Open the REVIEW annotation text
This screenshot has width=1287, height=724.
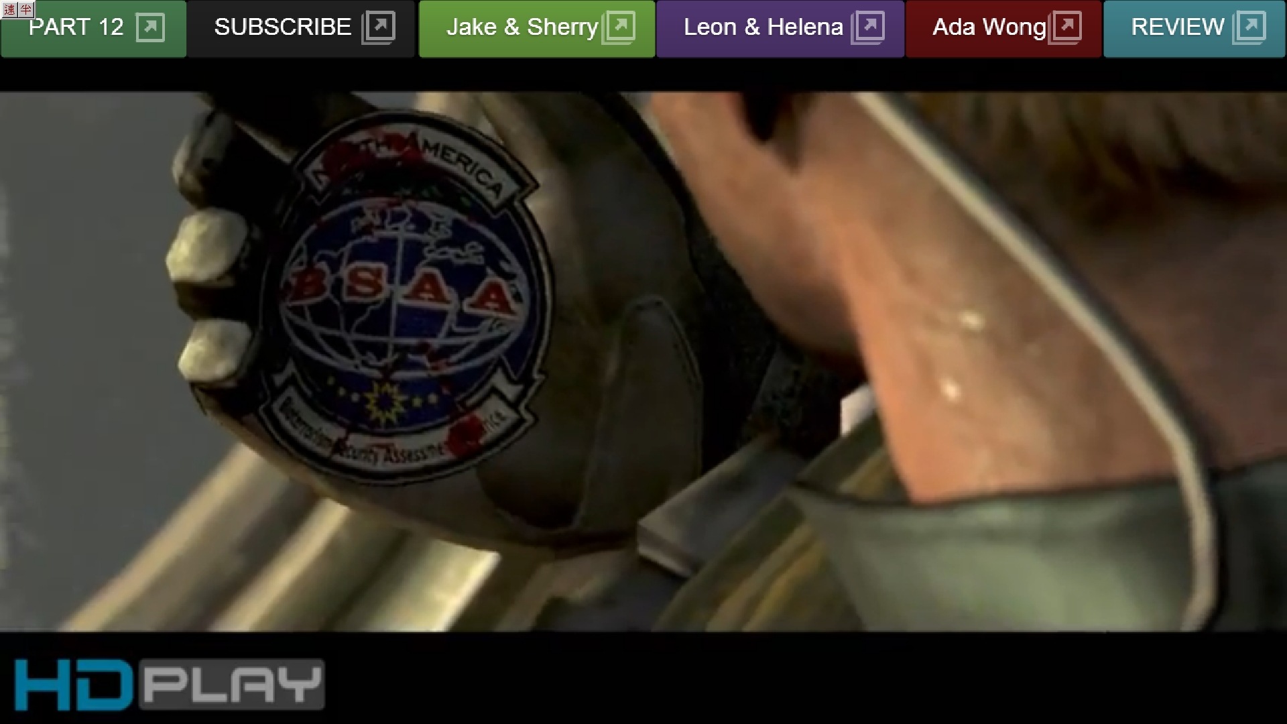tap(1177, 27)
